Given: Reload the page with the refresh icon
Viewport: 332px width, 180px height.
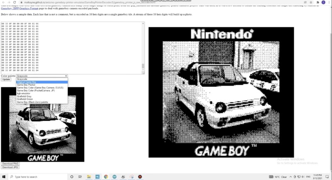Looking at the screenshot, I should point(15,2).
